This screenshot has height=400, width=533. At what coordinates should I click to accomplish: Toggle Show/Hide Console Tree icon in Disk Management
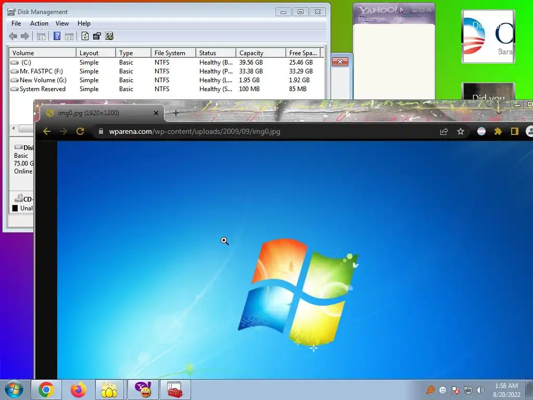click(x=41, y=36)
